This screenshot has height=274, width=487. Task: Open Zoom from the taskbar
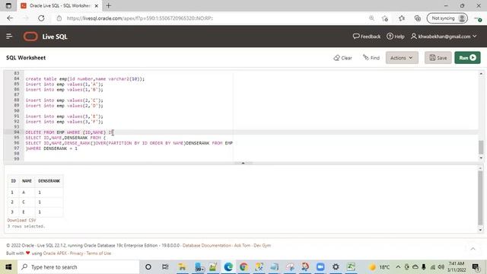tap(320, 267)
